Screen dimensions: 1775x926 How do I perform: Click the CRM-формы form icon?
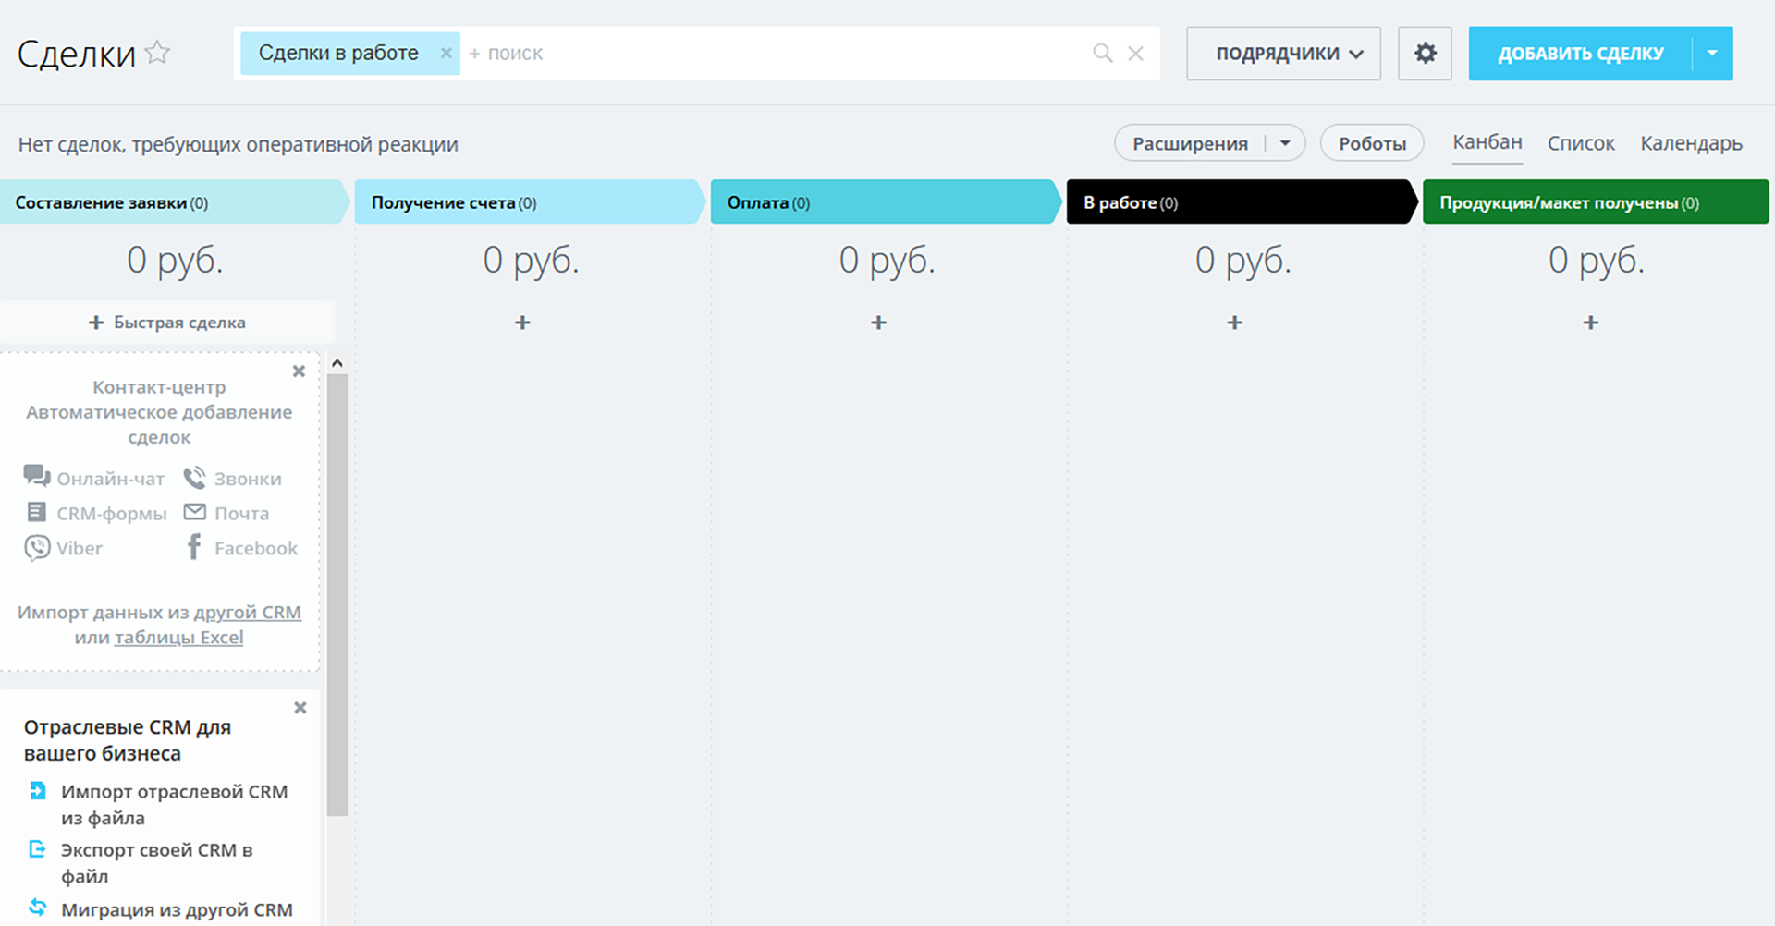(x=36, y=512)
